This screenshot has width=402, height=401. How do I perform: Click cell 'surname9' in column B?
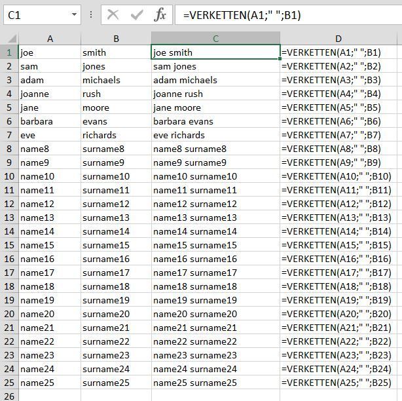[x=116, y=162]
